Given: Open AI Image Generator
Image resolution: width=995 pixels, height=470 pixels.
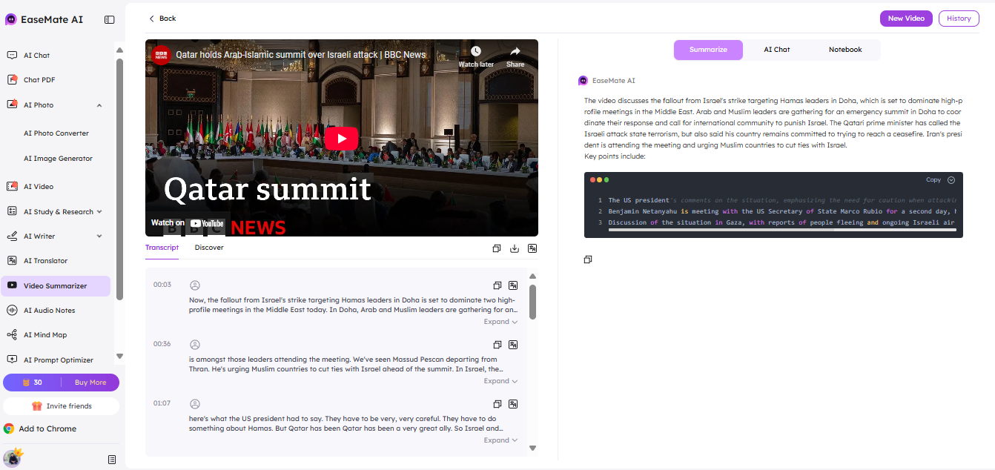Looking at the screenshot, I should (x=56, y=159).
